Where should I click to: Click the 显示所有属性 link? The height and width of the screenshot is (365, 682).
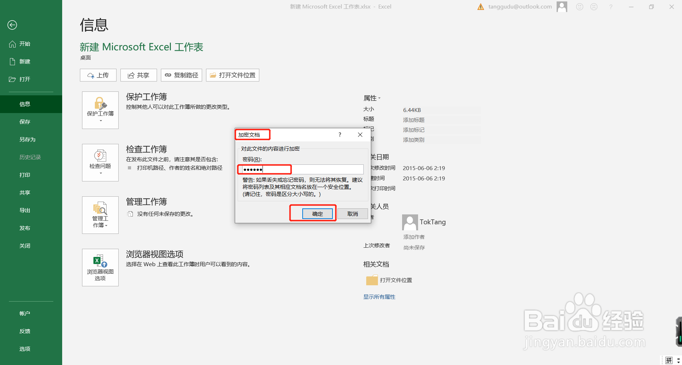pos(379,297)
